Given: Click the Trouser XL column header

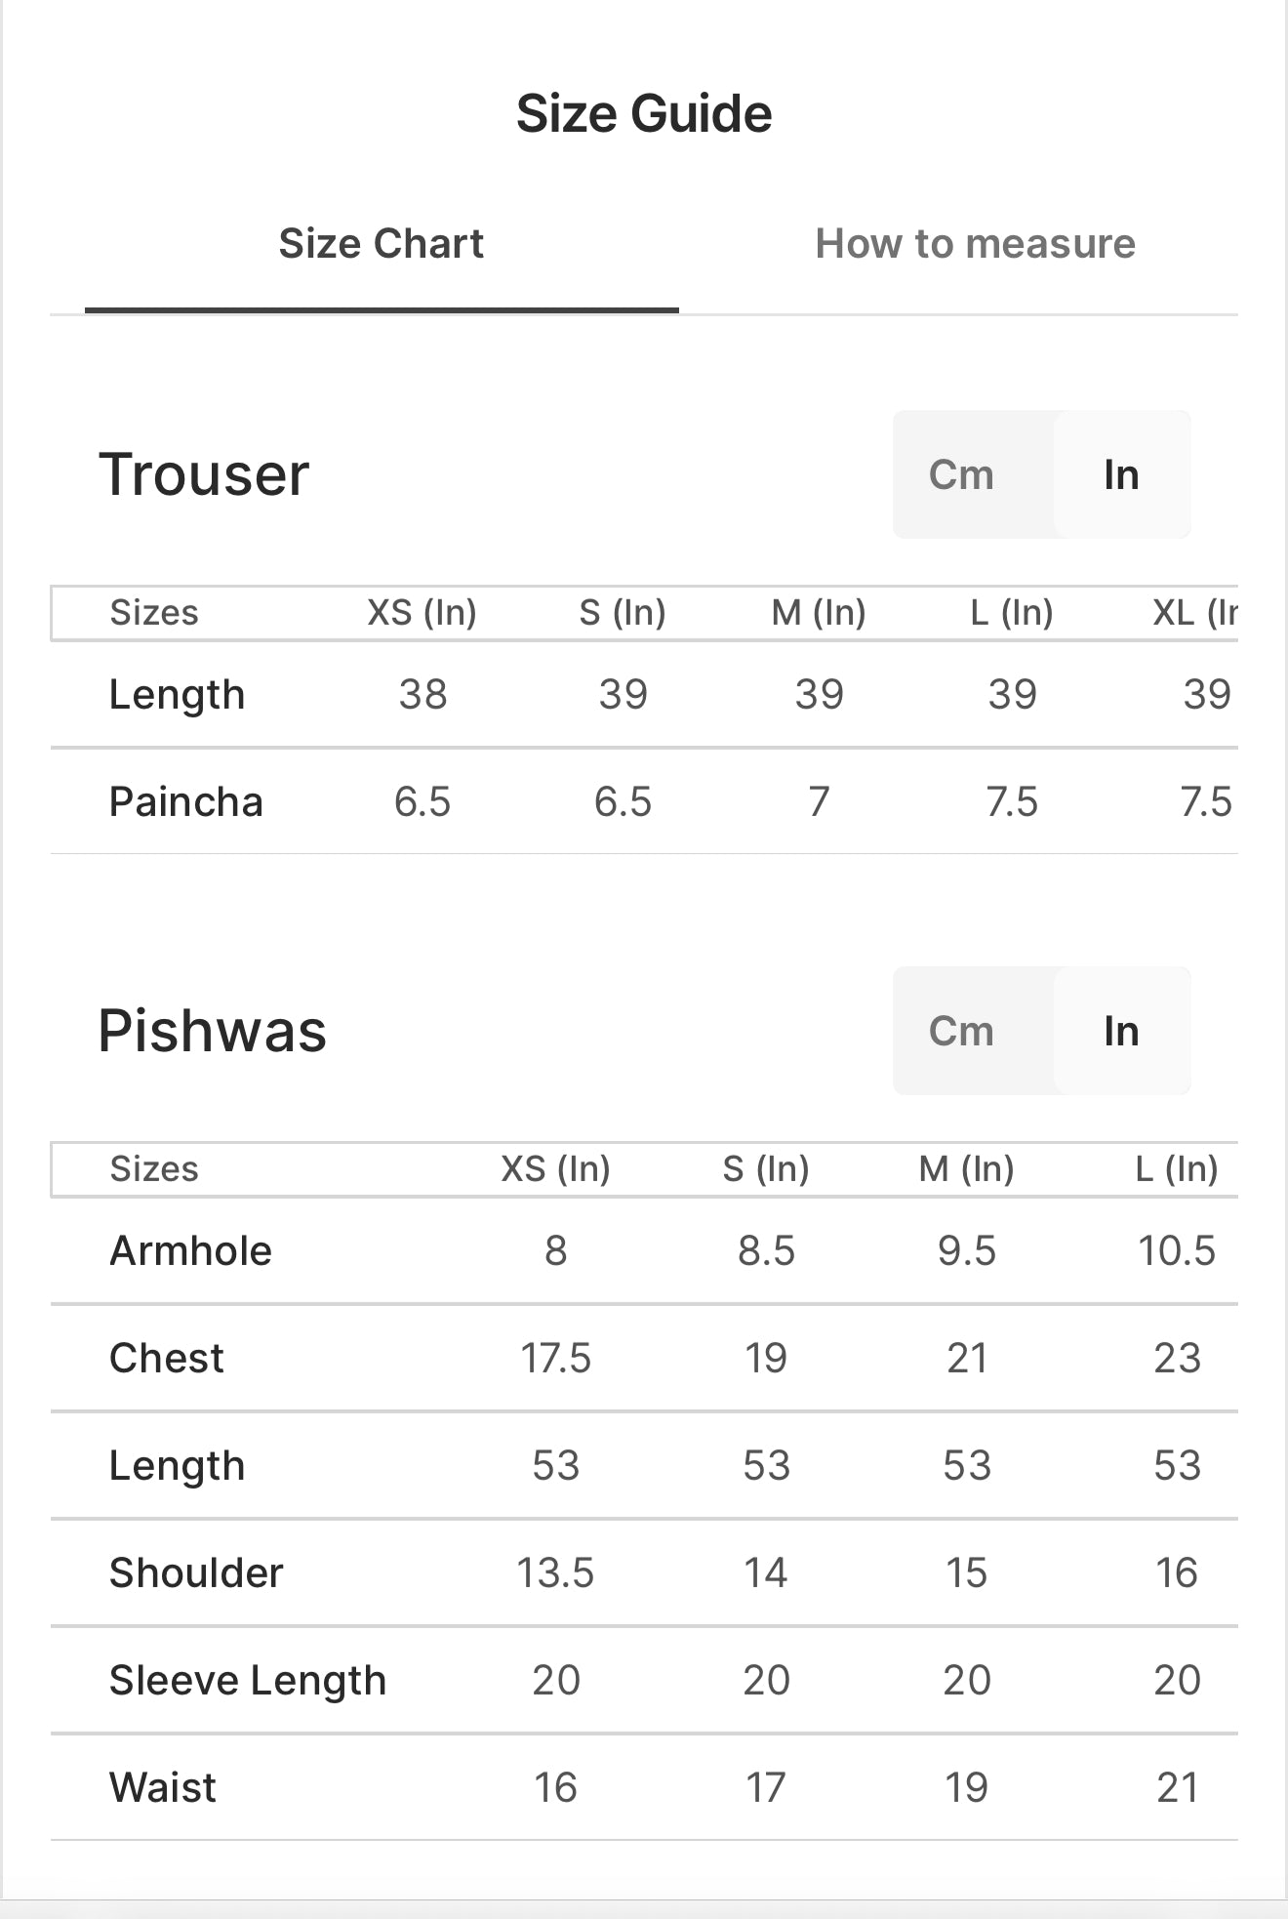Looking at the screenshot, I should click(x=1195, y=613).
